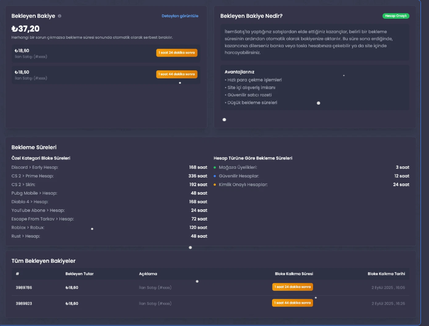Viewport: 429px width, 326px height.
Task: Click the Roblox > Robux row label
Action: [x=28, y=228]
